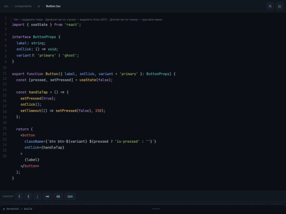Tap the panel icon at header's far right

(x=279, y=6)
